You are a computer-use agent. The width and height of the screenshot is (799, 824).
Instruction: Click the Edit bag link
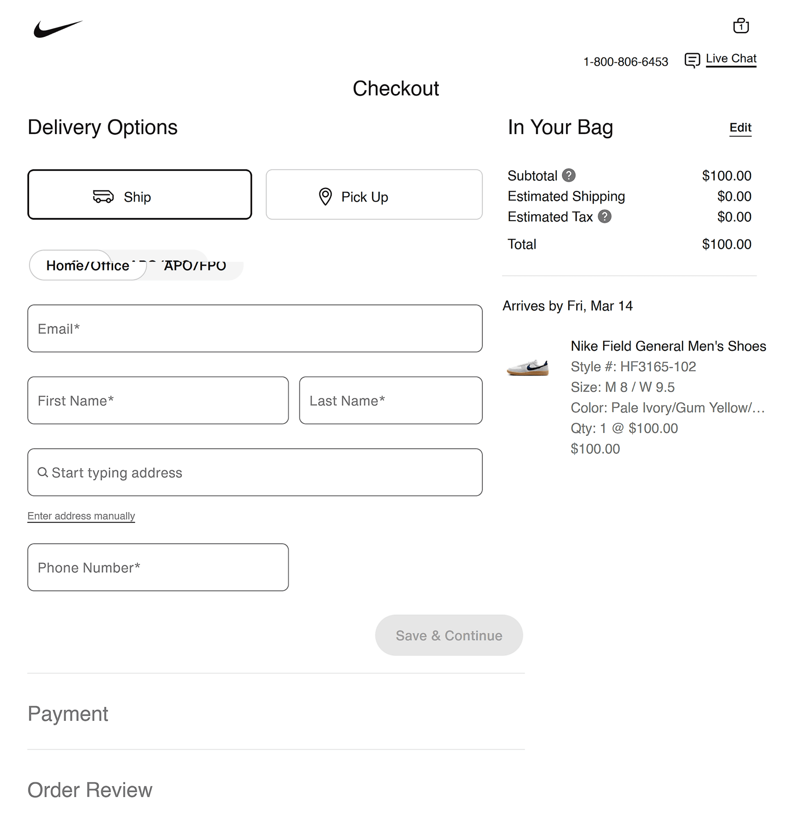[x=740, y=127]
